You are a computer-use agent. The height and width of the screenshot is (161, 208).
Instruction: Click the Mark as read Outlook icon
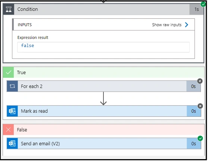pos(12,111)
